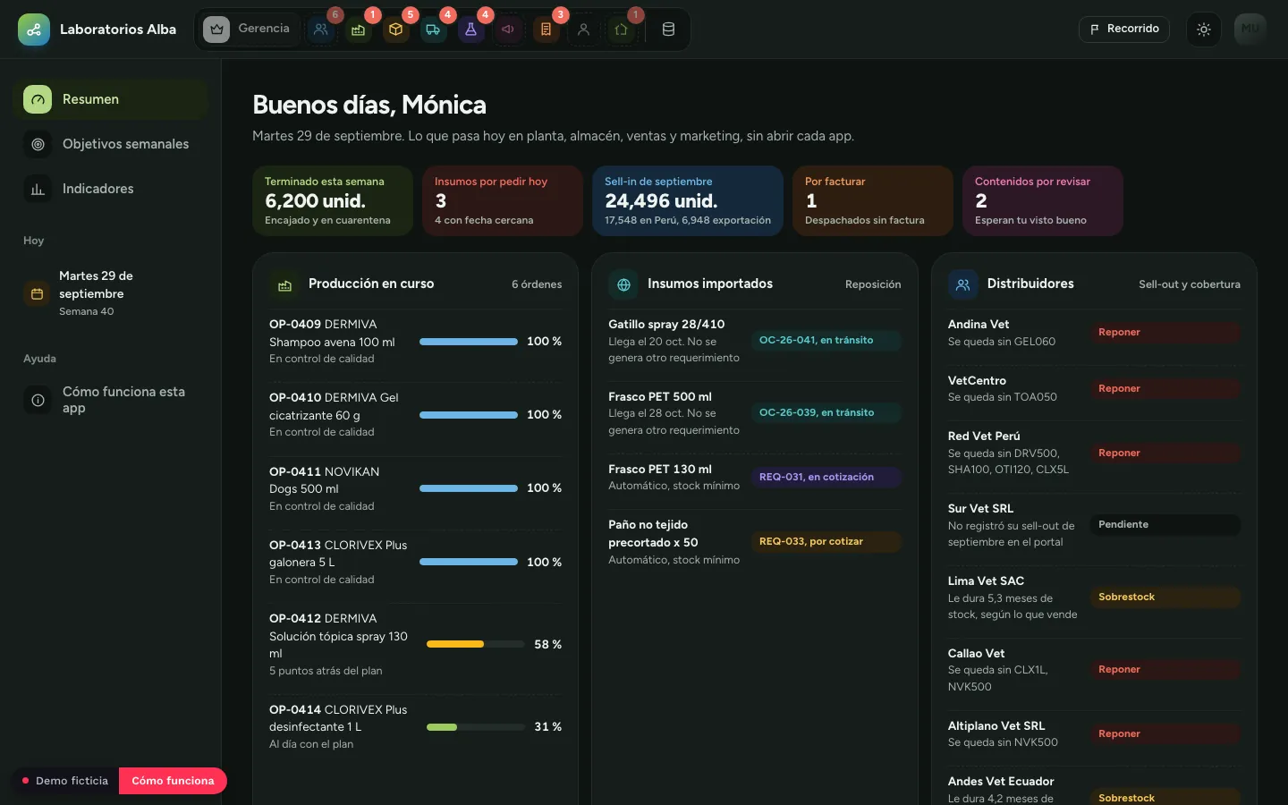This screenshot has width=1288, height=805.
Task: Toggle the light/dark theme sun button
Action: pos(1204,30)
